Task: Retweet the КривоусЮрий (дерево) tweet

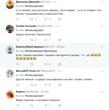Action: [32, 64]
